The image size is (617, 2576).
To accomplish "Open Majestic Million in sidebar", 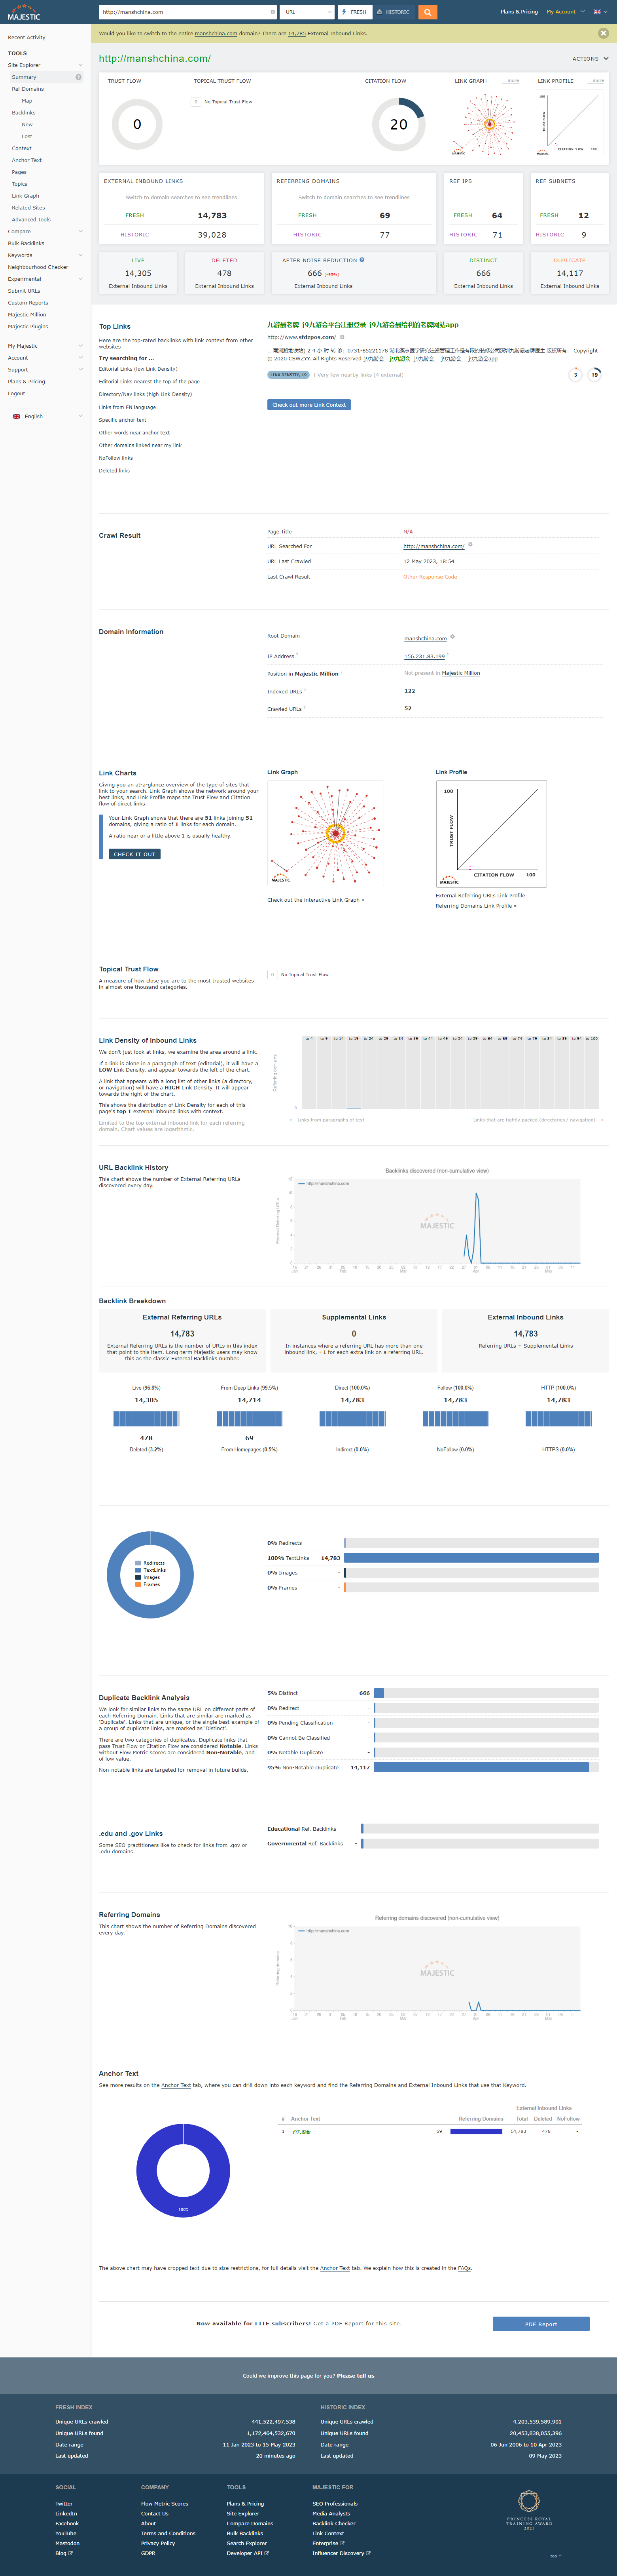I will [27, 314].
